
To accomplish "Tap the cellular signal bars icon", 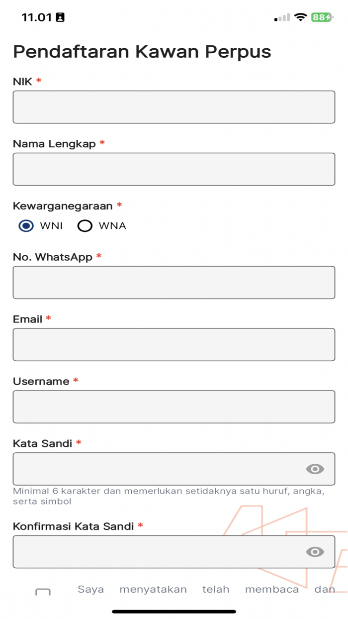I will pos(282,18).
